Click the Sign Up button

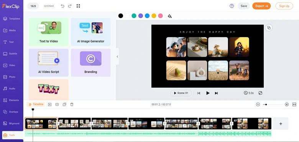[x=284, y=6]
